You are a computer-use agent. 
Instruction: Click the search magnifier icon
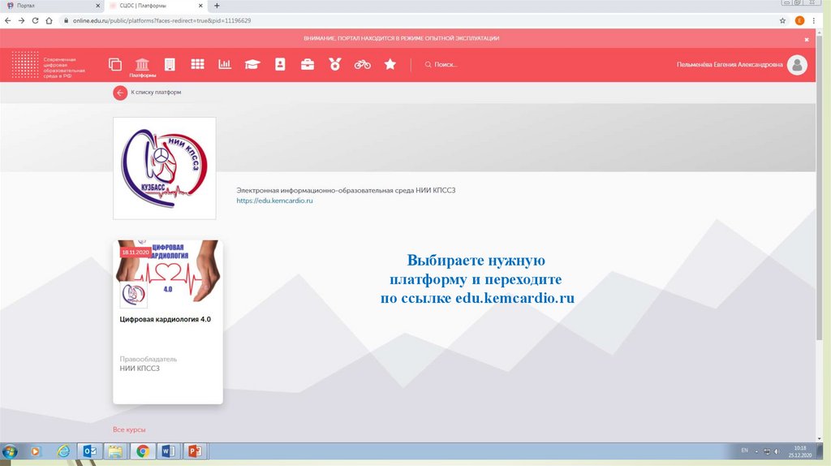(x=428, y=65)
